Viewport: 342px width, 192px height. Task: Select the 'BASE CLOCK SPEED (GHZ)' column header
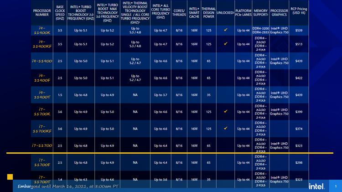pos(60,13)
